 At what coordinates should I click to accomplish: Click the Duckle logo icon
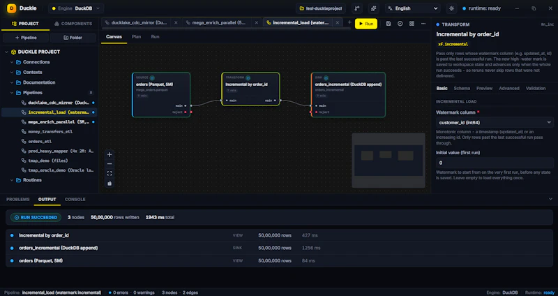coord(11,8)
